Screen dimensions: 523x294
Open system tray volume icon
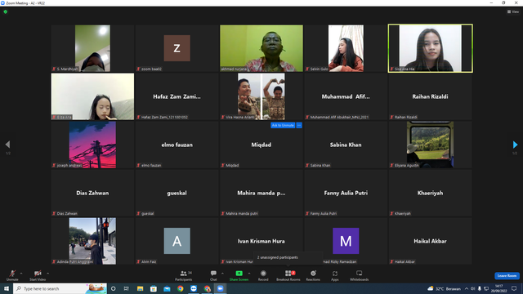(x=472, y=288)
